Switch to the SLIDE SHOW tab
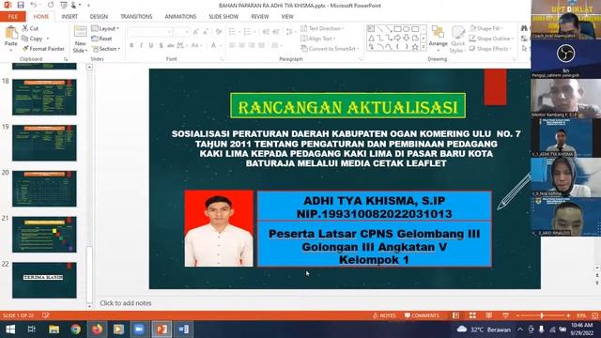This screenshot has height=338, width=601. [223, 17]
